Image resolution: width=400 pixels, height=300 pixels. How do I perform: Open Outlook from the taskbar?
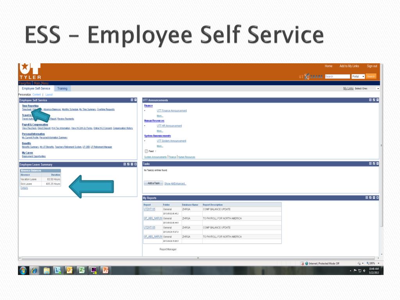[x=70, y=270]
